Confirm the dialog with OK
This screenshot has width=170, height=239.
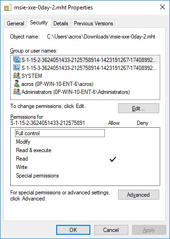tap(73, 230)
